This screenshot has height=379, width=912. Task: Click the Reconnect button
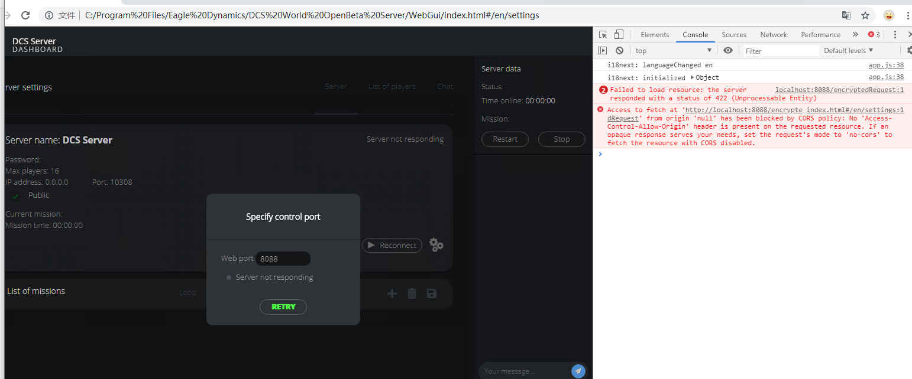pos(392,245)
